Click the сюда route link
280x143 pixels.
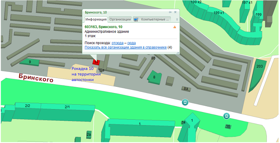click(x=131, y=43)
